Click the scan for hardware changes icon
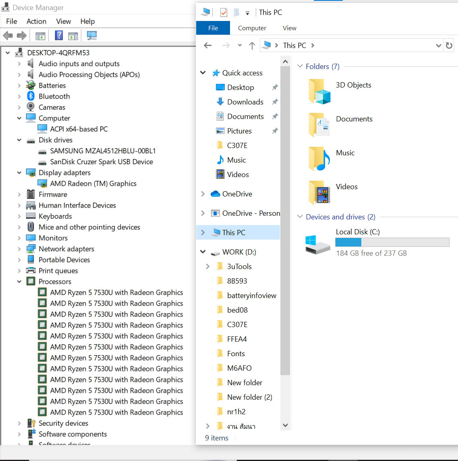Image resolution: width=458 pixels, height=461 pixels. click(92, 35)
